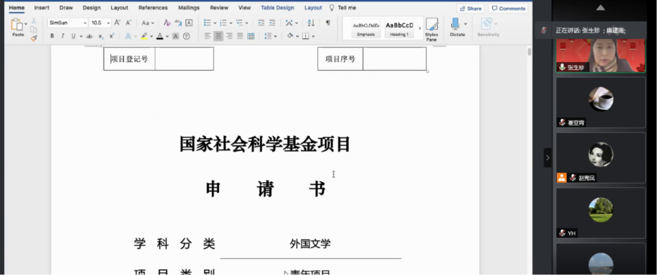Click the Paste clipboard icon
The width and height of the screenshot is (657, 275).
click(17, 25)
